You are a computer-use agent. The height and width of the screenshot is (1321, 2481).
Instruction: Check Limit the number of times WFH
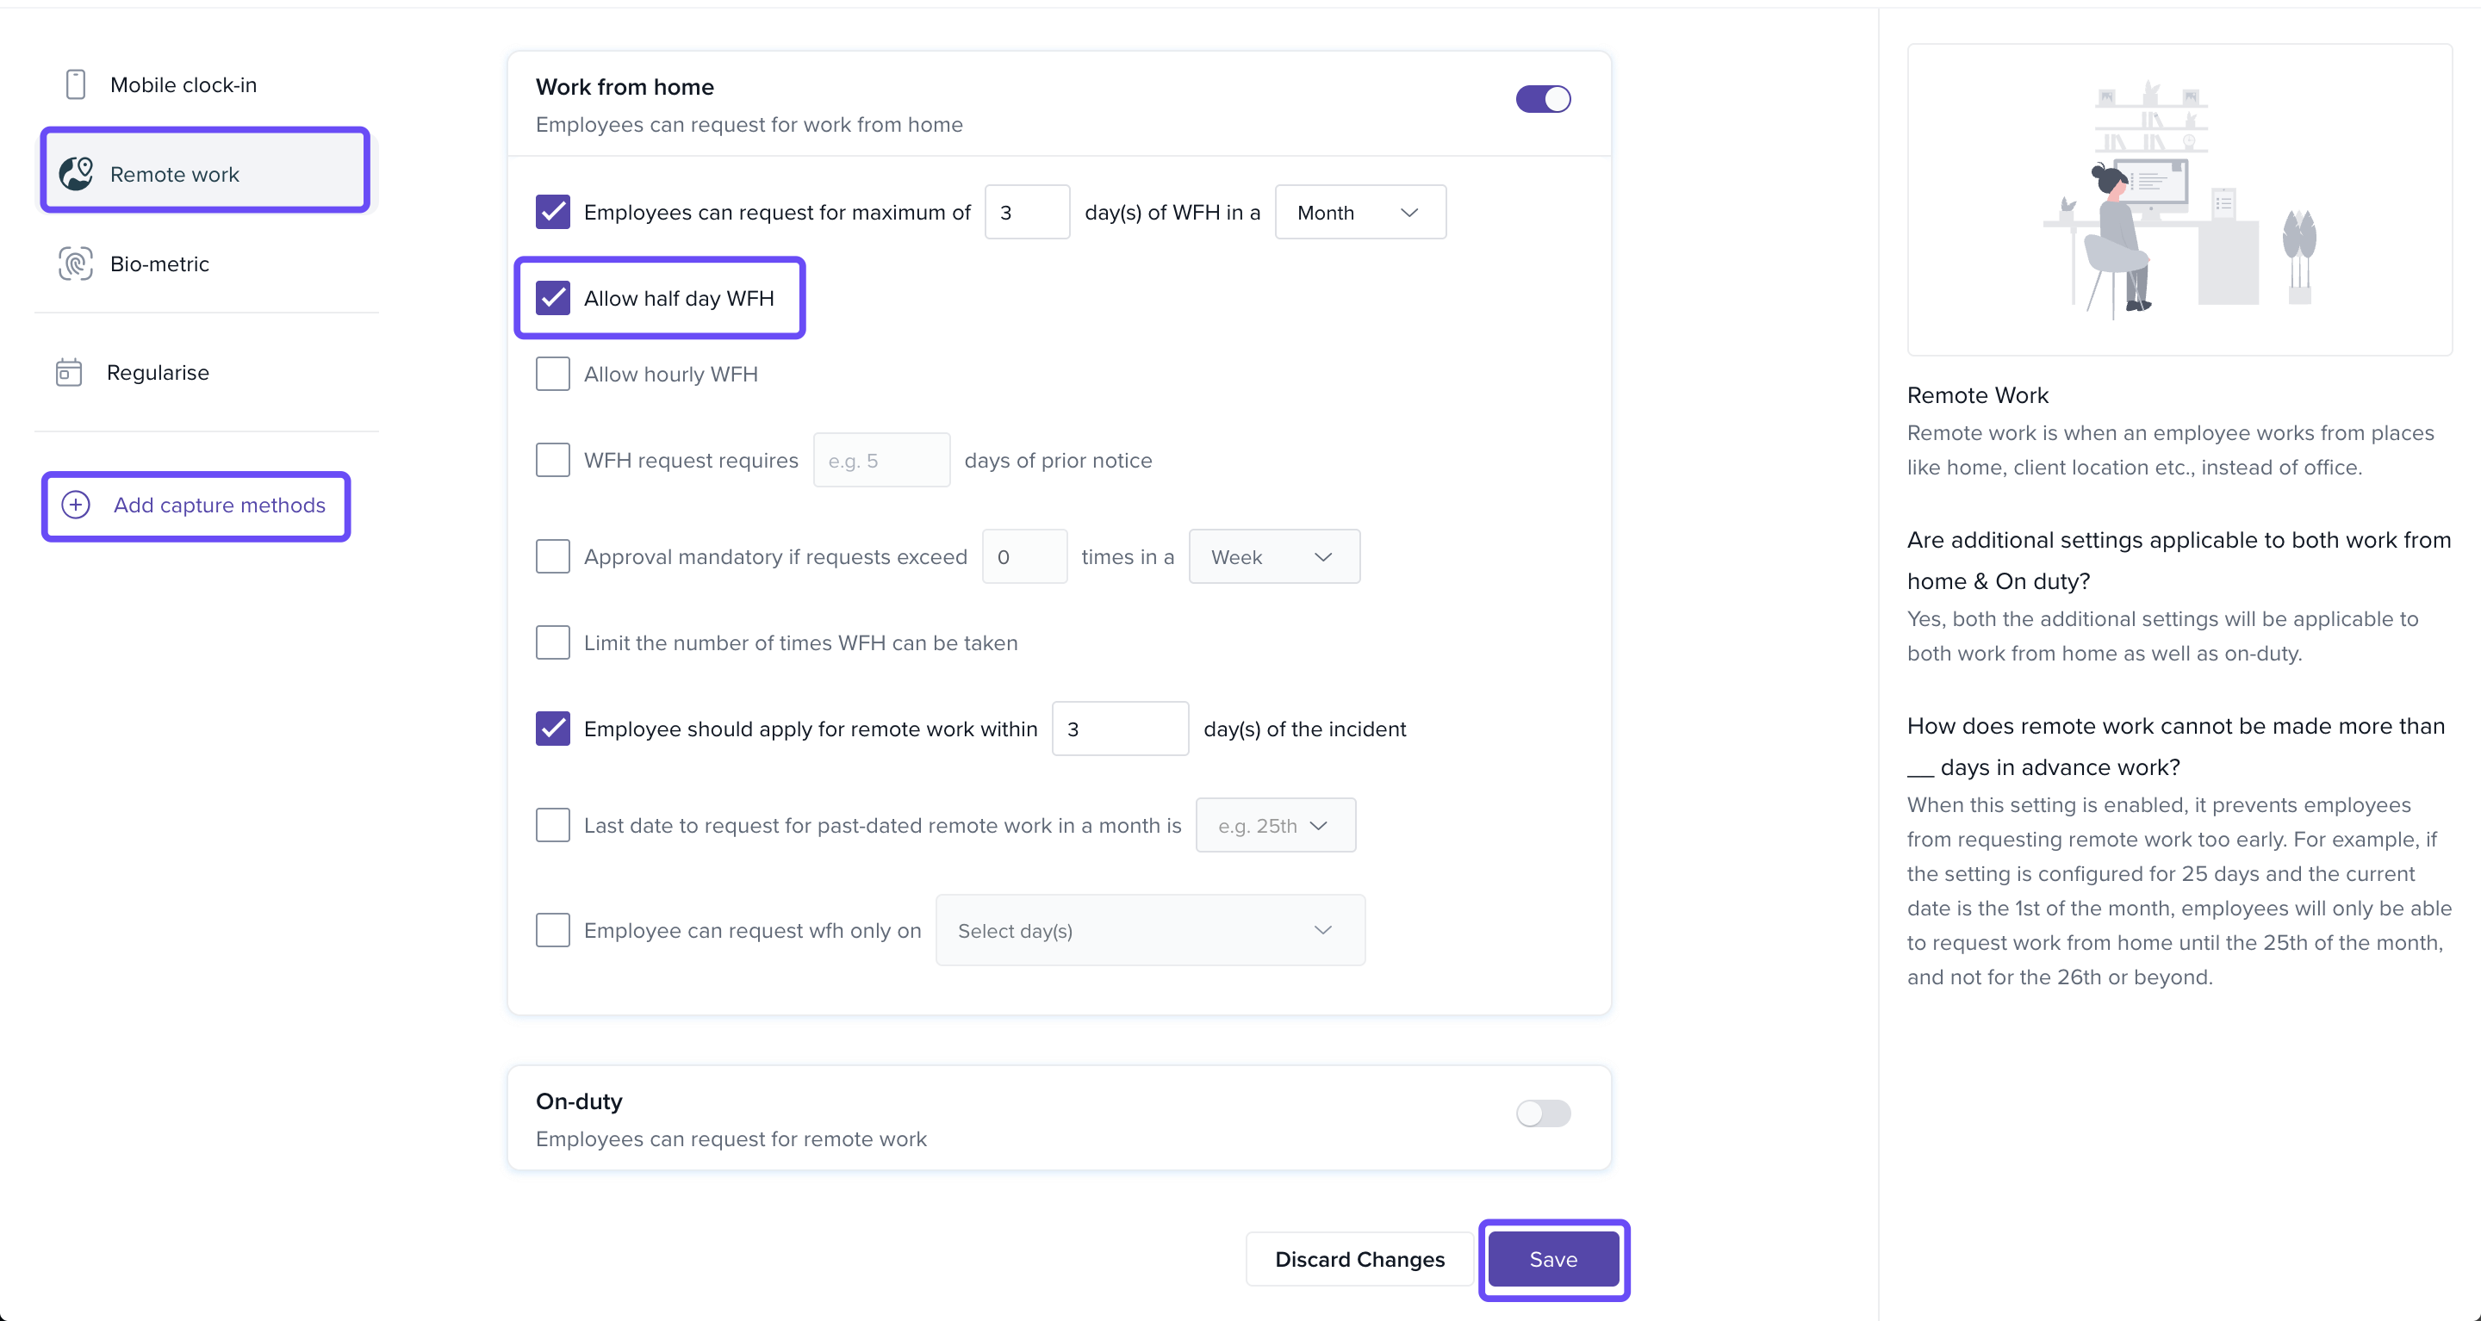[x=552, y=642]
